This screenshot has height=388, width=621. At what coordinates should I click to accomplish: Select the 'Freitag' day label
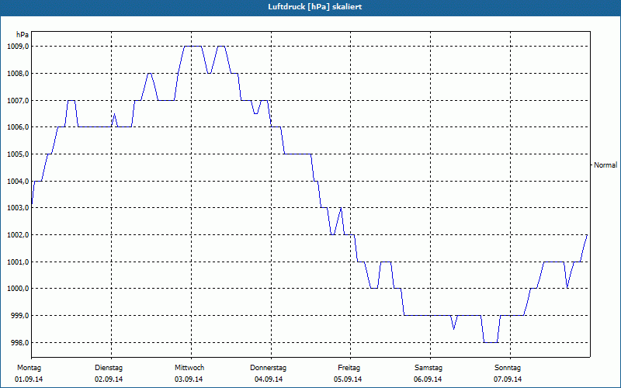click(349, 368)
